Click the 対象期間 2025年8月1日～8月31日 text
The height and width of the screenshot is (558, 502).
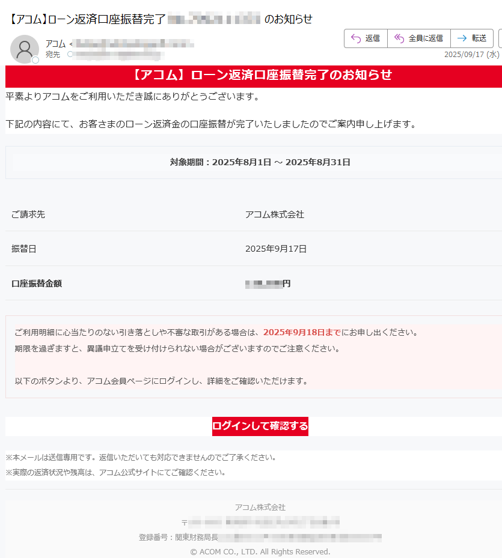(x=260, y=162)
